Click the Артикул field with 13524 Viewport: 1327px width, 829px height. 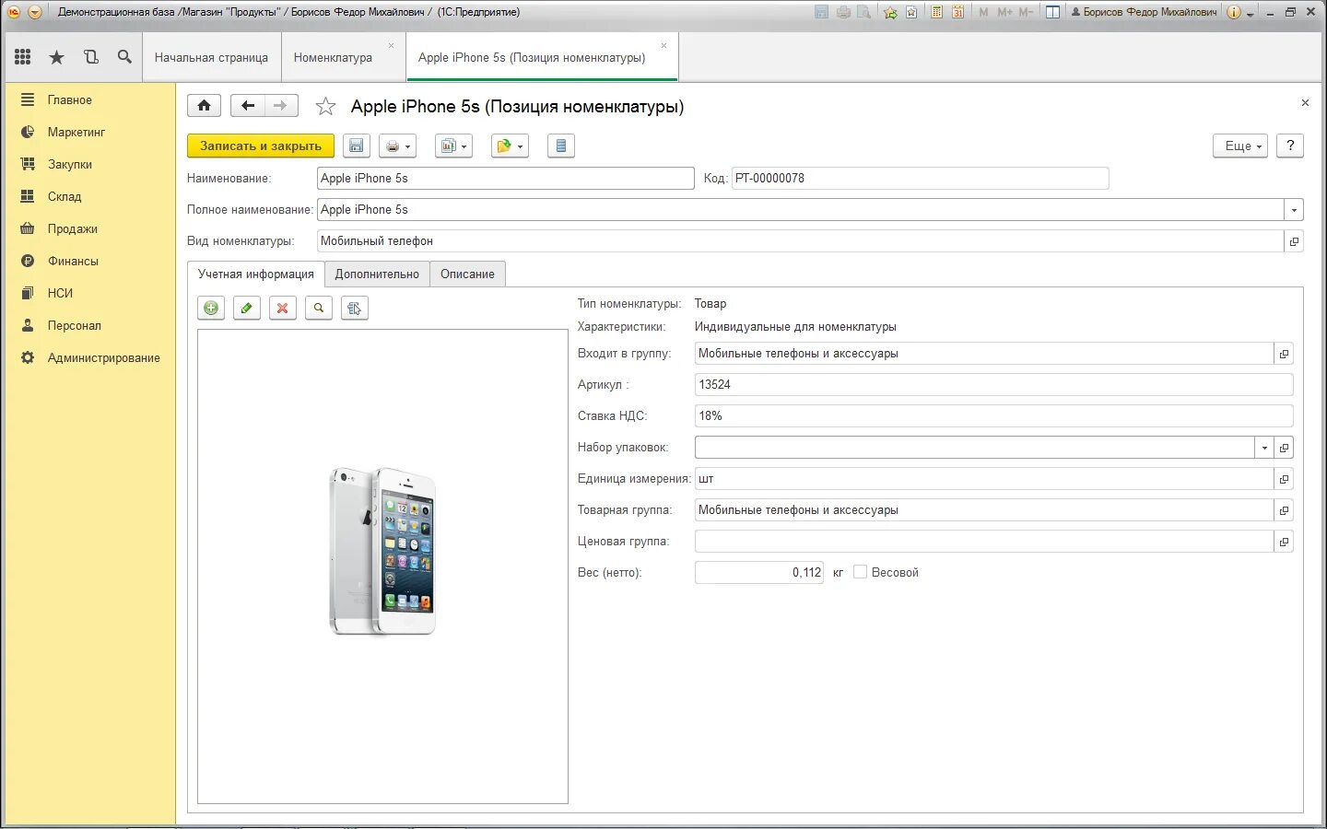[x=993, y=385]
